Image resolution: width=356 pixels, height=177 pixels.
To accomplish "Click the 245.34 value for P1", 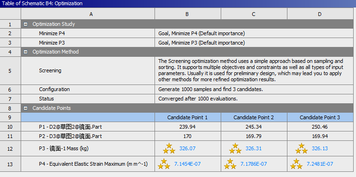I will click(x=254, y=127).
